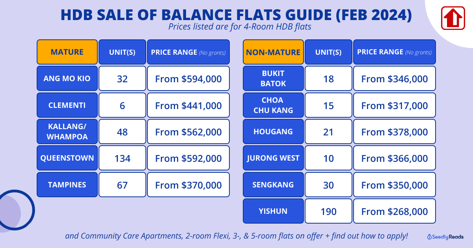Select the orange MATURE header cell

tap(67, 52)
